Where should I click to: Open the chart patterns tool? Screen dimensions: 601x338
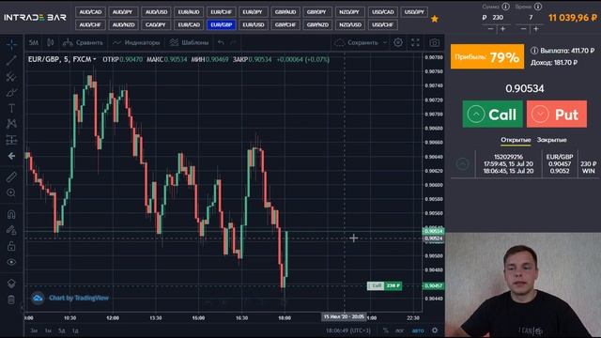click(x=11, y=124)
